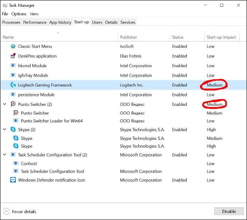Image resolution: width=247 pixels, height=220 pixels.
Task: Click the hkcmd Module icon
Action: coord(13,66)
